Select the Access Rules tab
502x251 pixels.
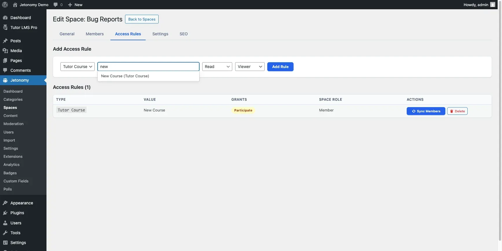(128, 34)
